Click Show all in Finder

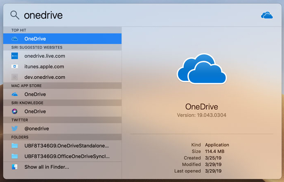[x=62, y=167]
